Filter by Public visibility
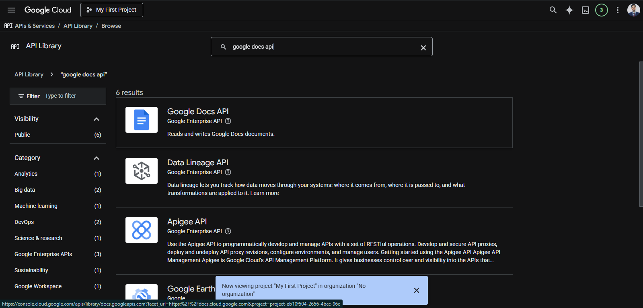Screen dimensions: 643x308 58,135
